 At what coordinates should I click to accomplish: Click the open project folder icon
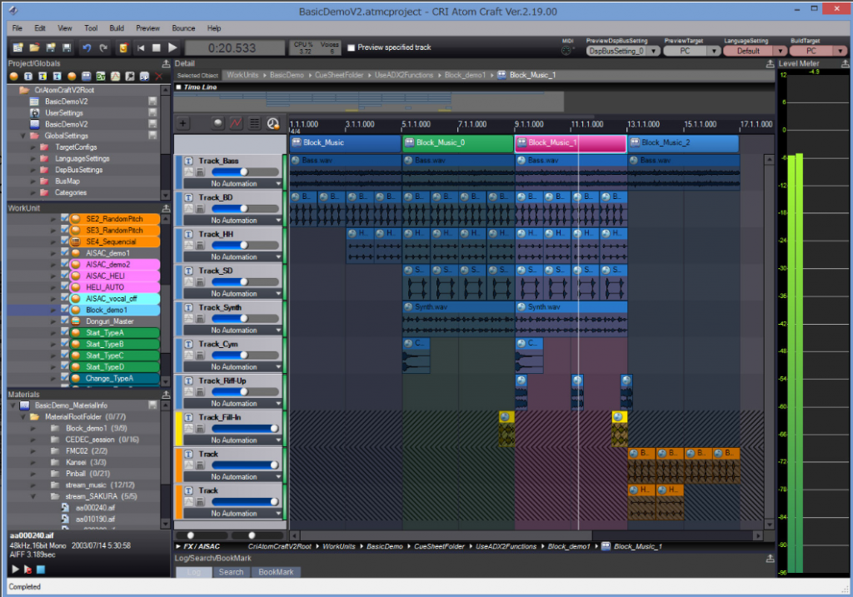(34, 48)
